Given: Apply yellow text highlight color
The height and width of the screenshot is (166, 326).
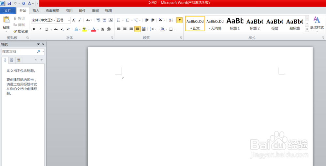Looking at the screenshot, I should (x=84, y=29).
